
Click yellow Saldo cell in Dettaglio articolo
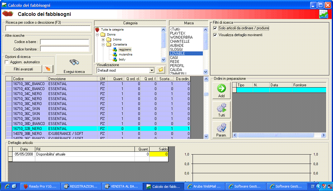pos(159,154)
